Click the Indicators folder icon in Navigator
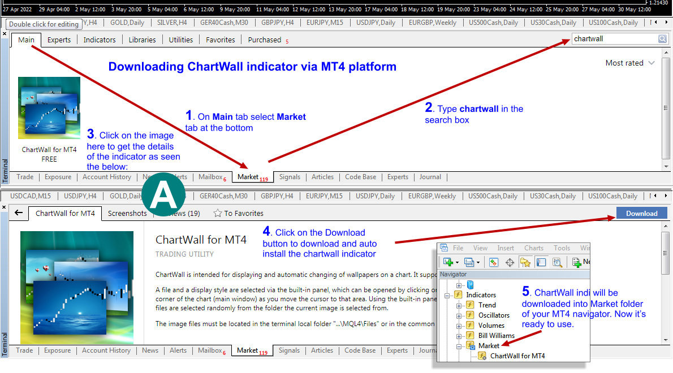The width and height of the screenshot is (673, 373). click(458, 294)
